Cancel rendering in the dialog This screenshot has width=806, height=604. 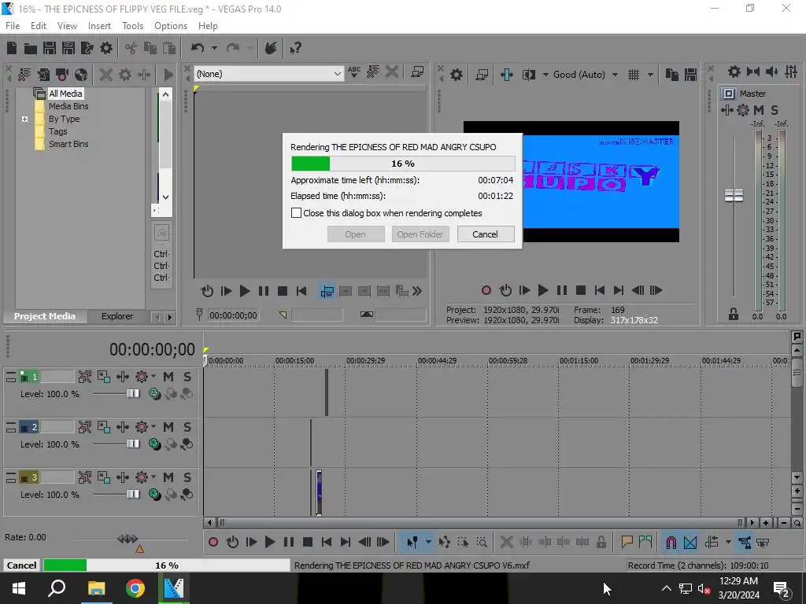tap(485, 234)
